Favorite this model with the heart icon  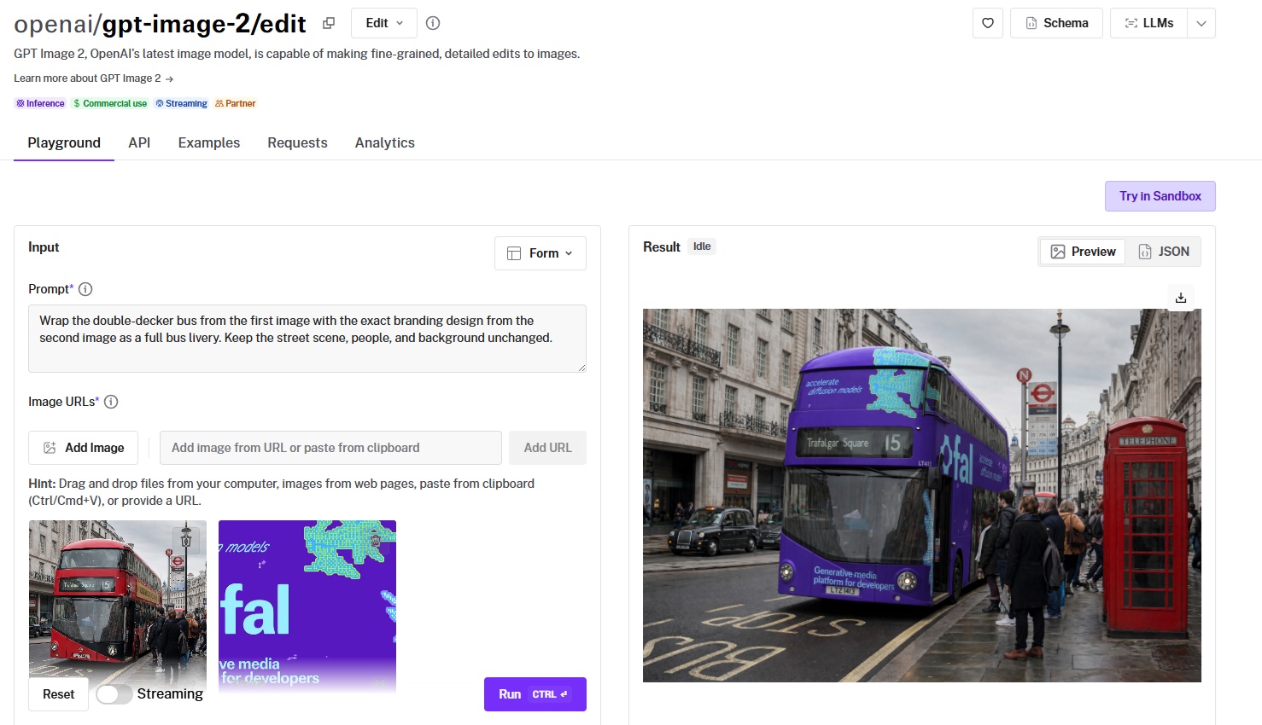987,23
